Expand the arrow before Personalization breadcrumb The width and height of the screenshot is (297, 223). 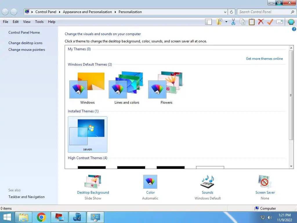pyautogui.click(x=115, y=12)
